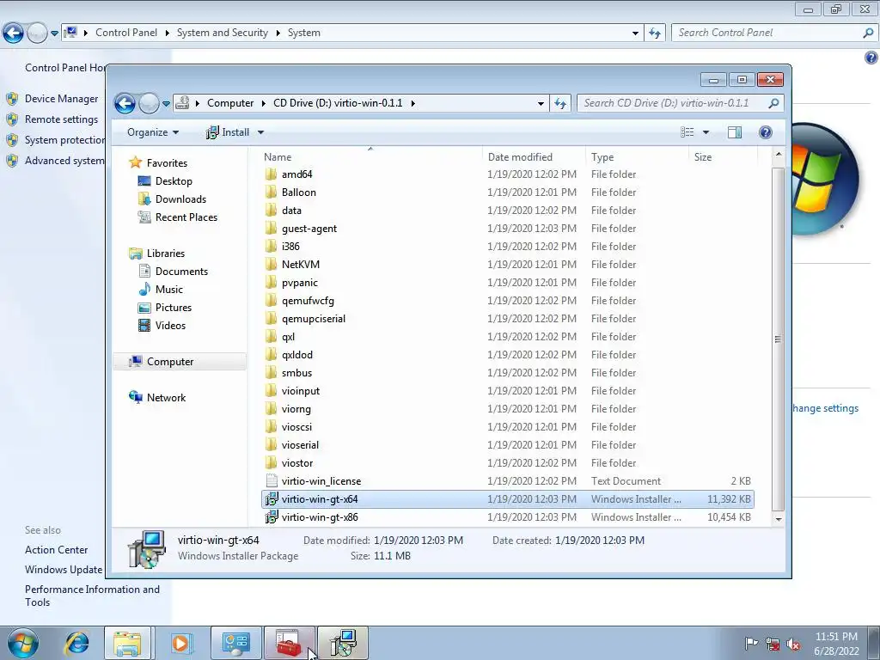
Task: Click file list scrollbar down arrow
Action: point(779,519)
